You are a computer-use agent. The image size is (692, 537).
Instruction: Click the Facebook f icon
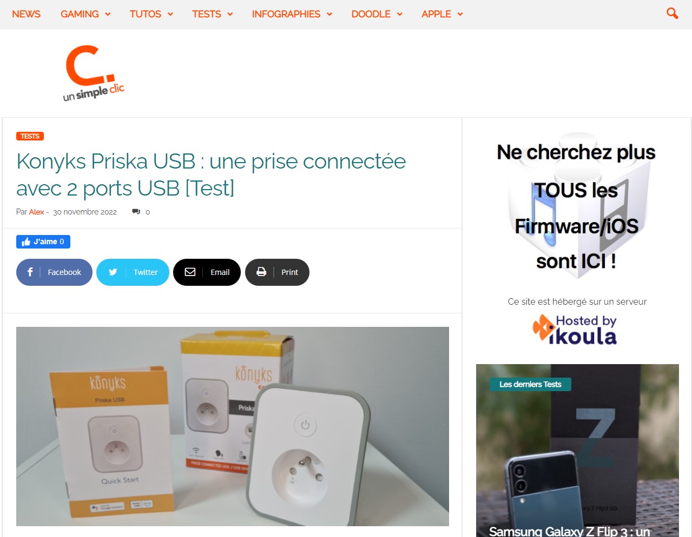click(30, 272)
